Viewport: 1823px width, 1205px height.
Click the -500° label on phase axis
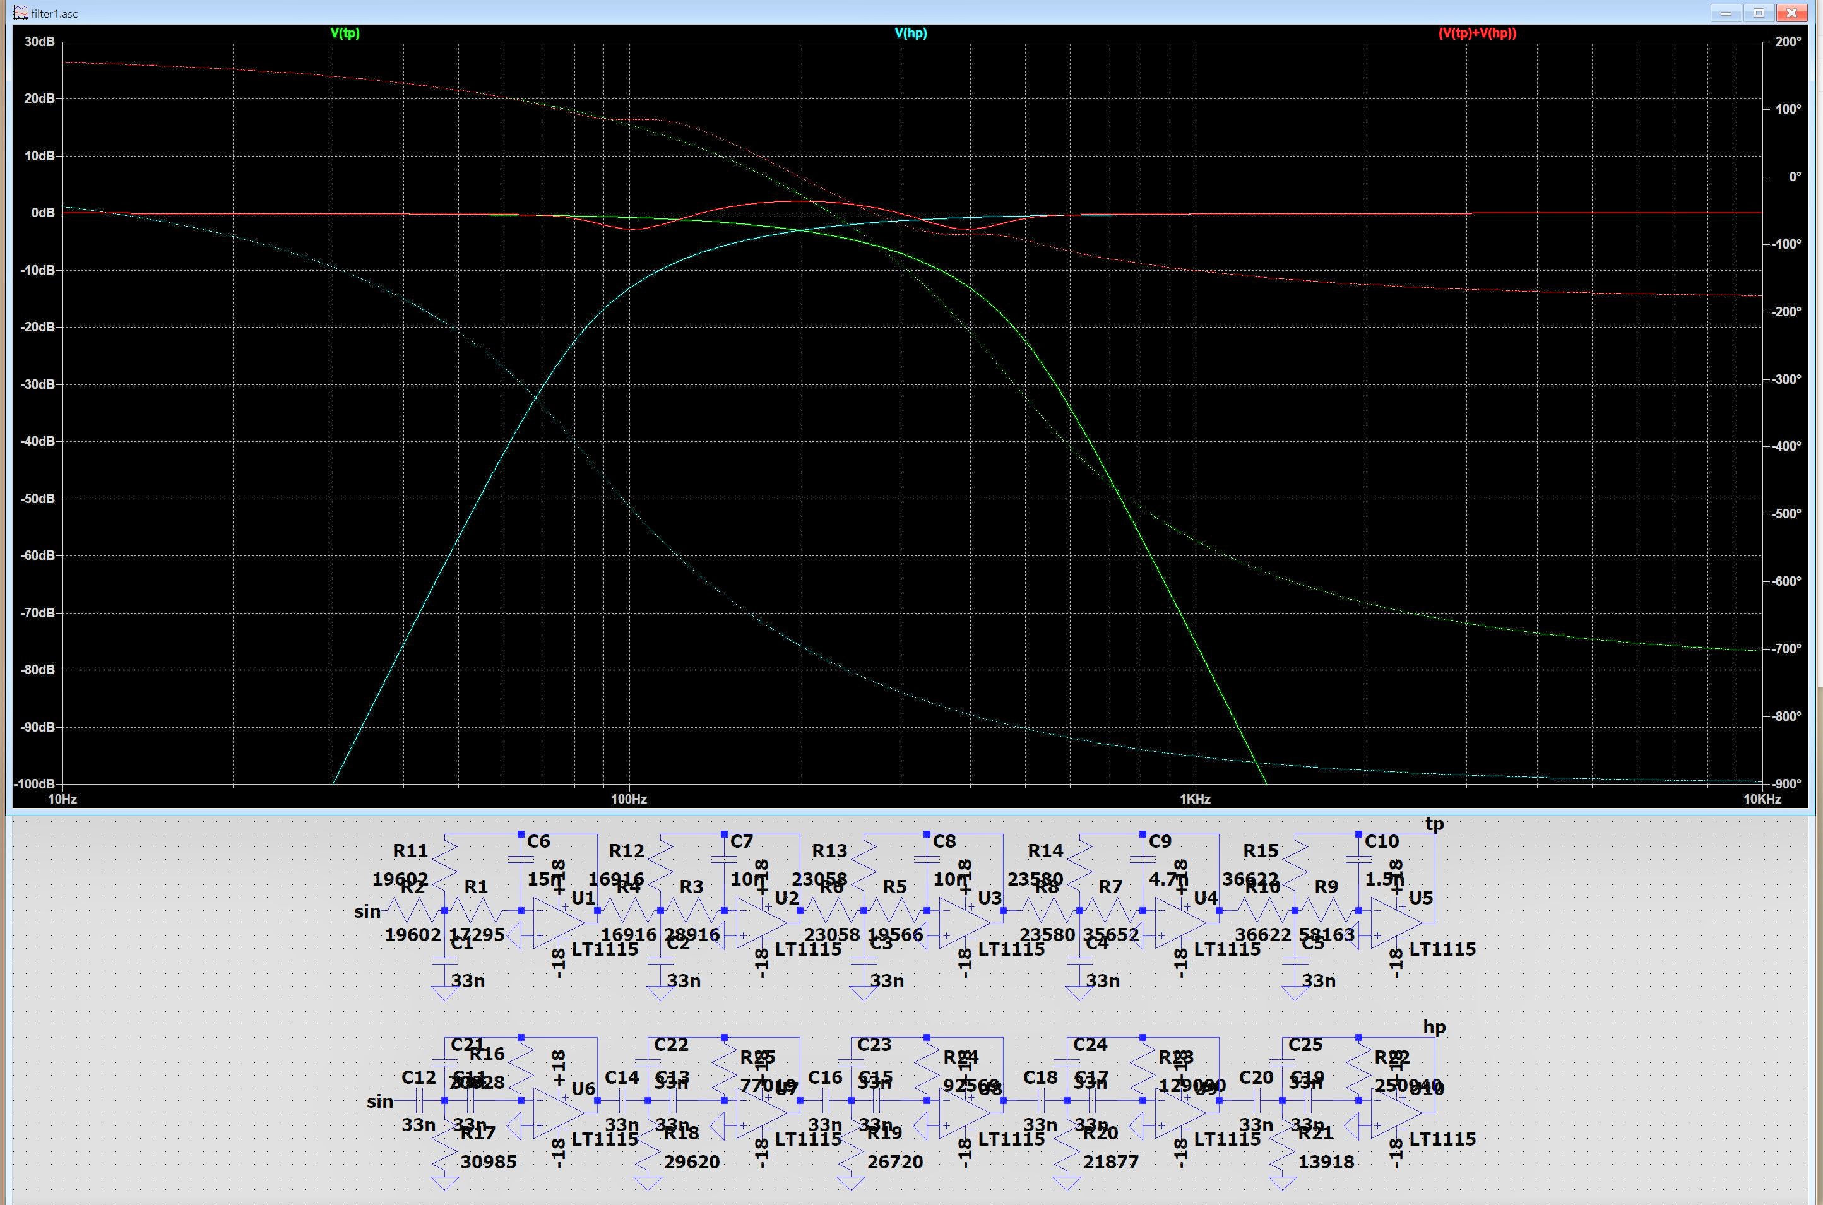click(1788, 513)
